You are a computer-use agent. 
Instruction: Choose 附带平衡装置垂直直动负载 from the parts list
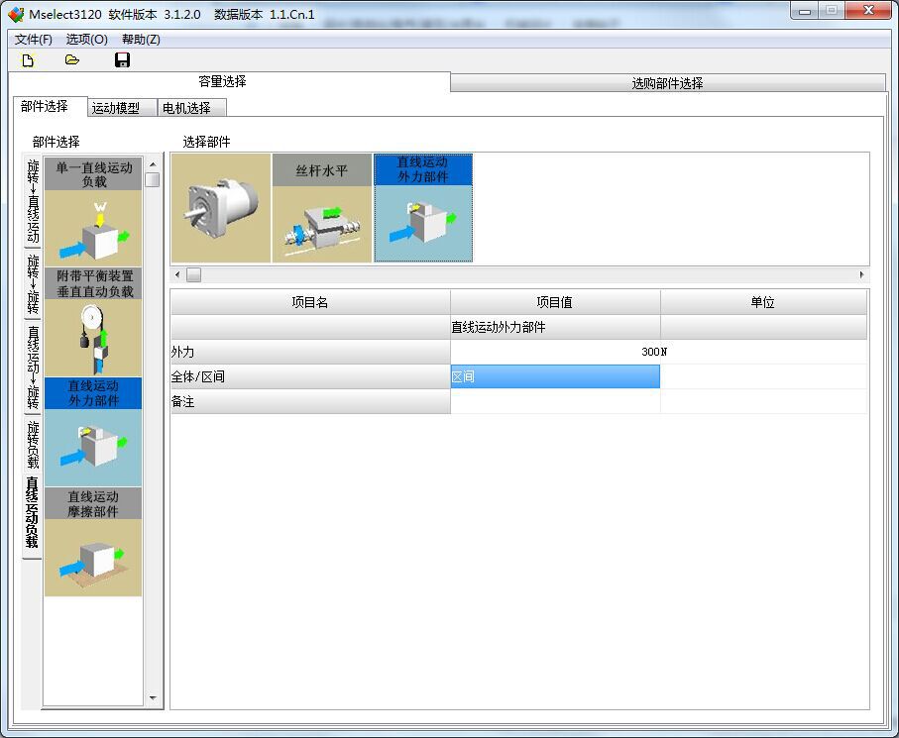93,322
